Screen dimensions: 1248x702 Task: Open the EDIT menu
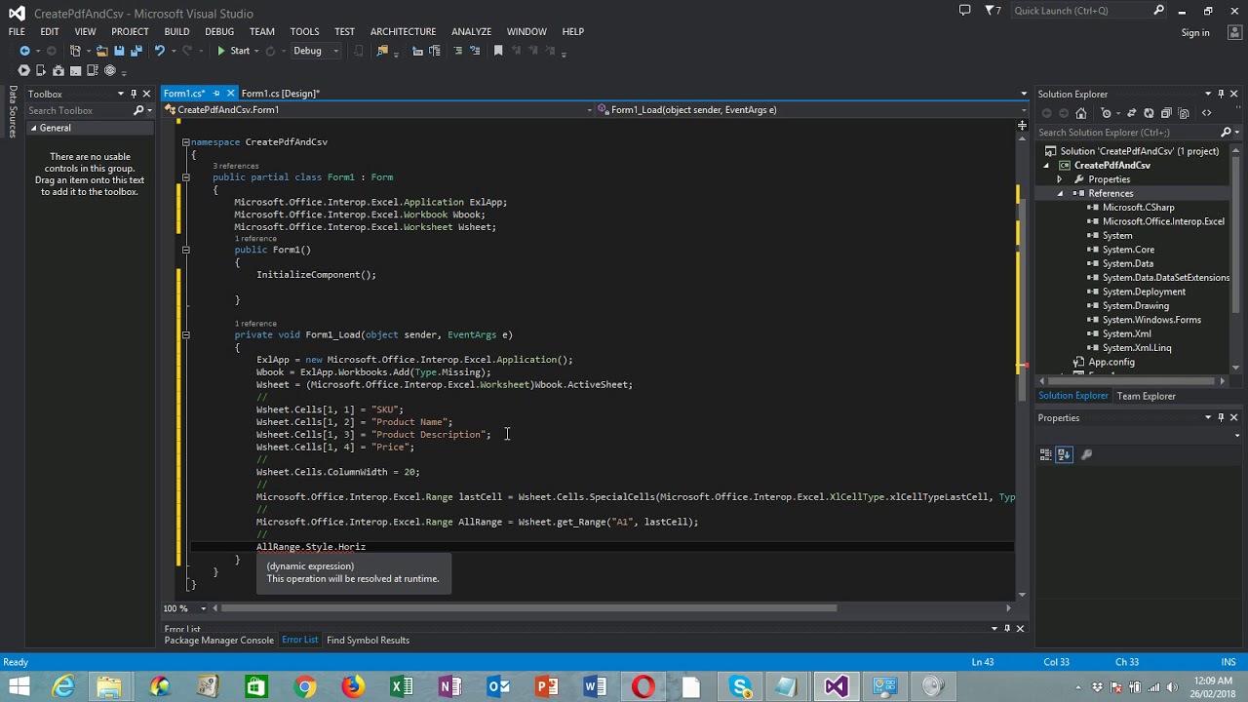(50, 31)
